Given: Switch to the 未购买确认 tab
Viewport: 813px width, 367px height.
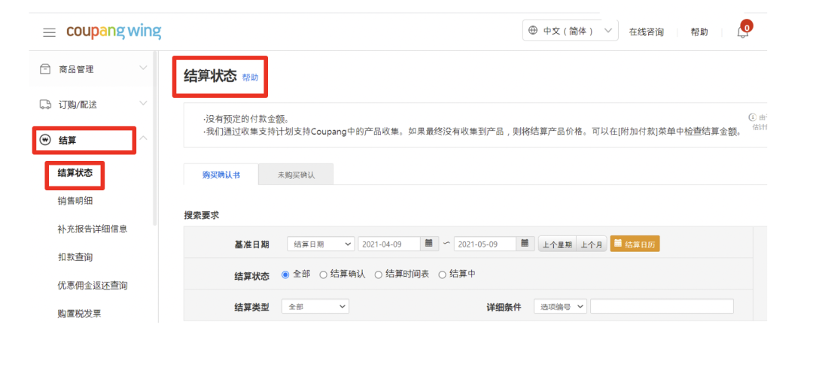Looking at the screenshot, I should click(x=296, y=175).
